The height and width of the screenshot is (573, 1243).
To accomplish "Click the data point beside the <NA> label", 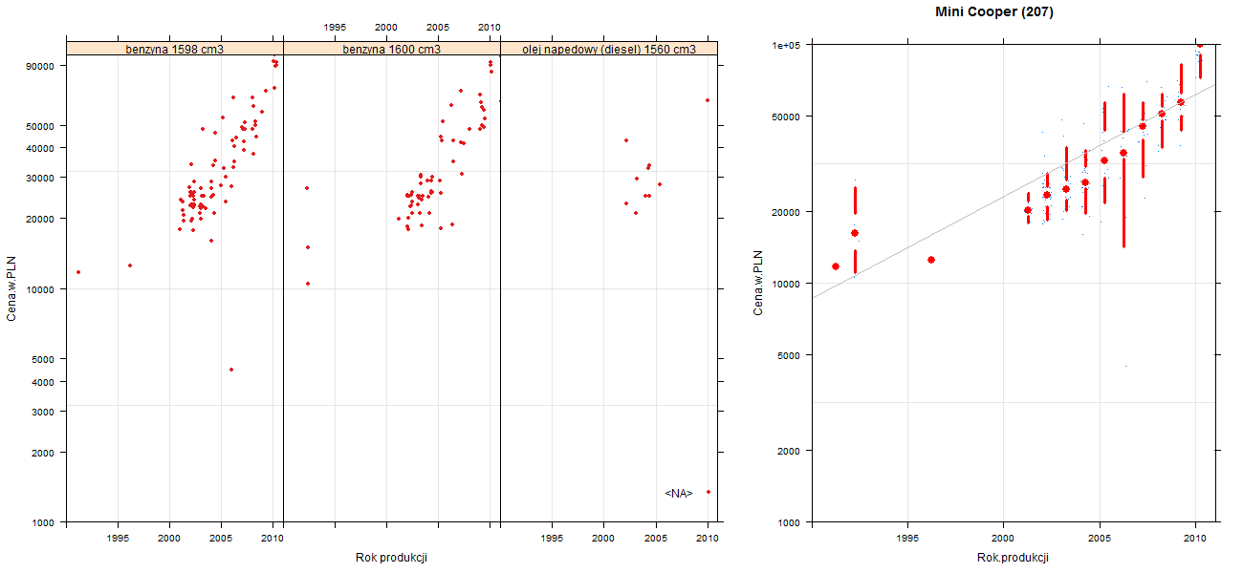I will [709, 492].
